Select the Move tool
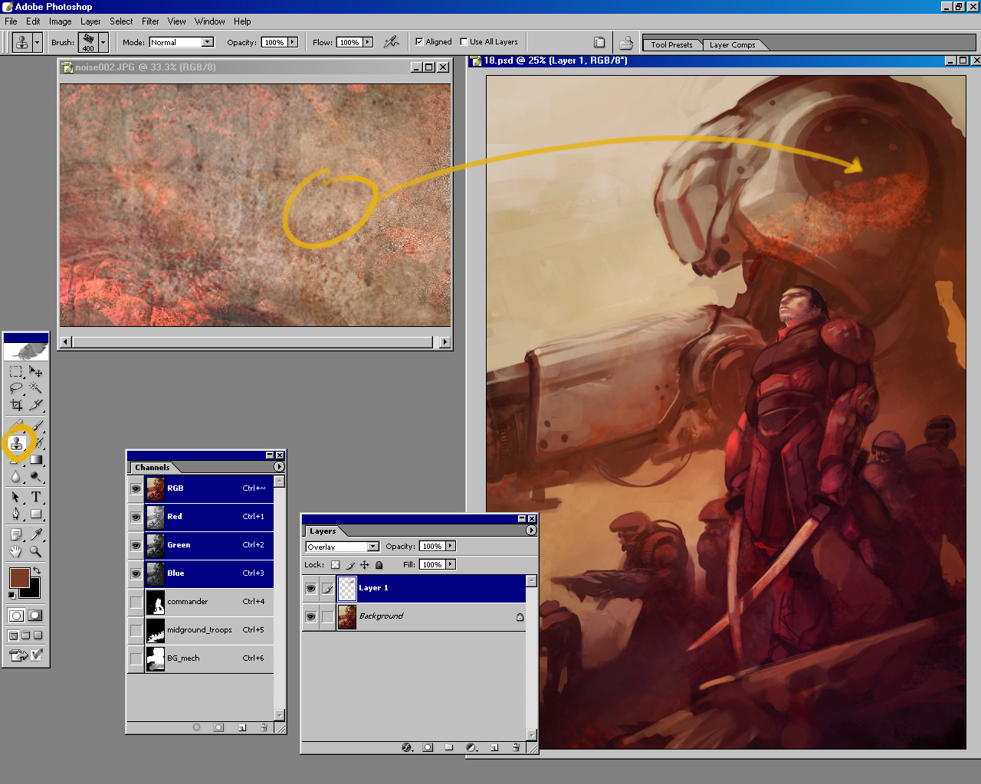The width and height of the screenshot is (981, 784). [x=36, y=372]
